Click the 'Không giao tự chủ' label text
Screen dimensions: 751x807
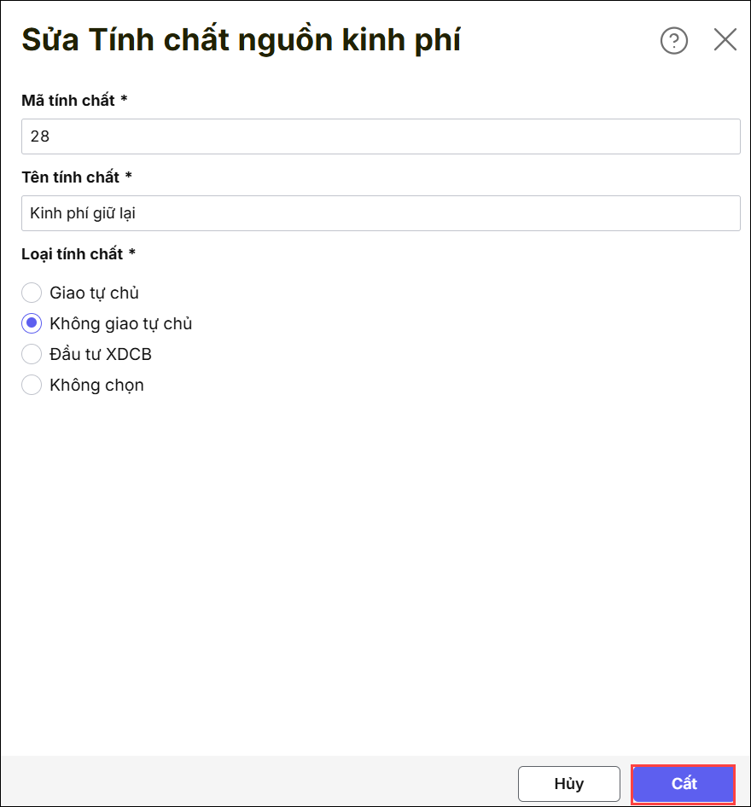tap(120, 323)
